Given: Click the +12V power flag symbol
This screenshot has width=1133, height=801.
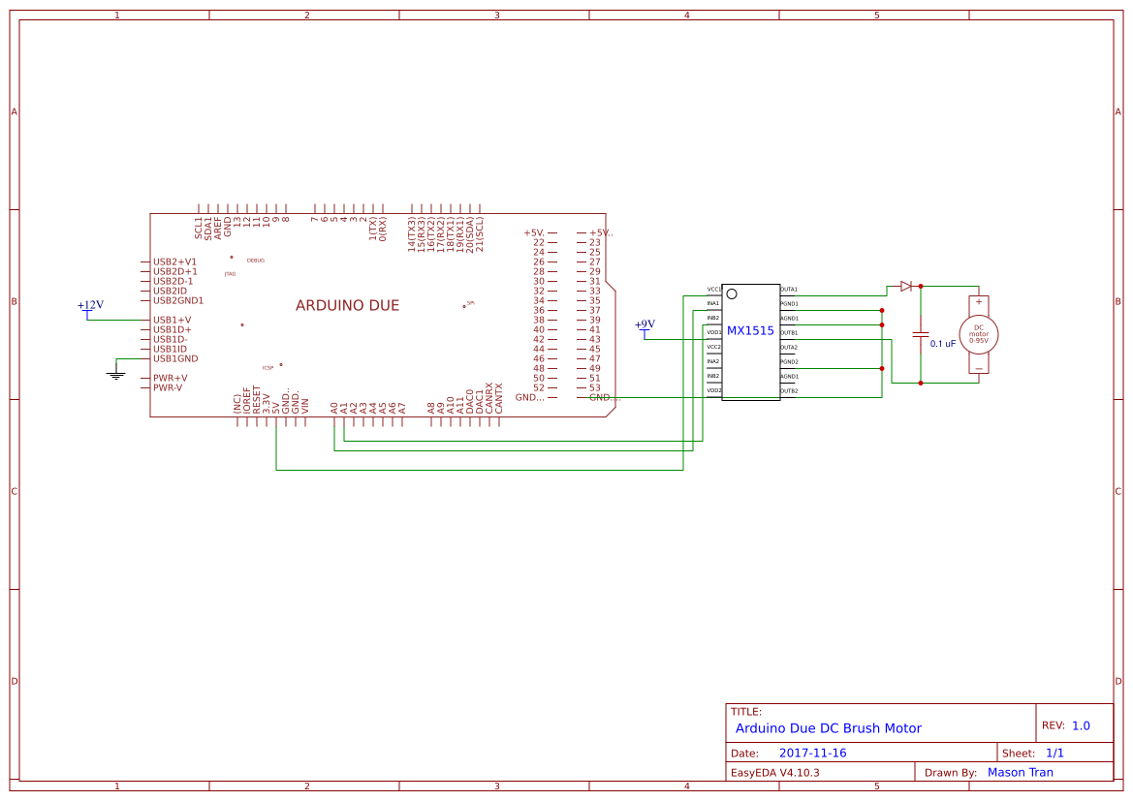Looking at the screenshot, I should point(89,310).
